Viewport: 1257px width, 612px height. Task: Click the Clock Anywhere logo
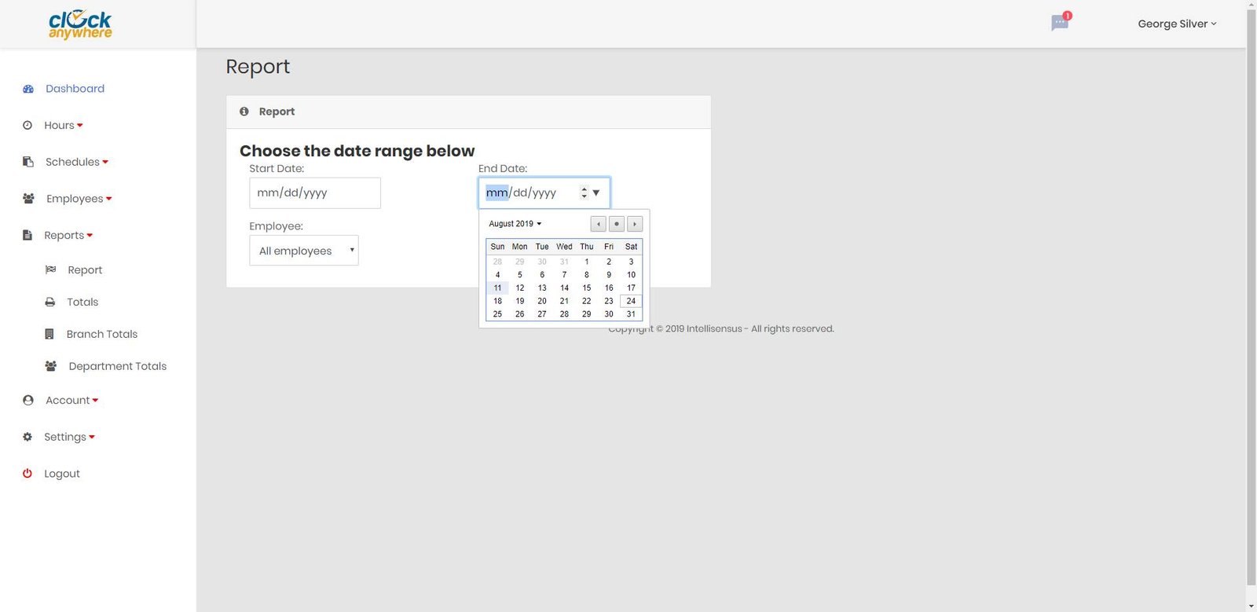coord(80,24)
